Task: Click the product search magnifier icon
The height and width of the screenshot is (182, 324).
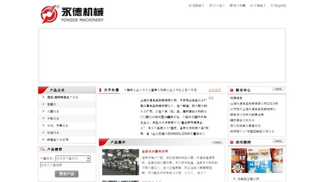Action: (x=43, y=149)
